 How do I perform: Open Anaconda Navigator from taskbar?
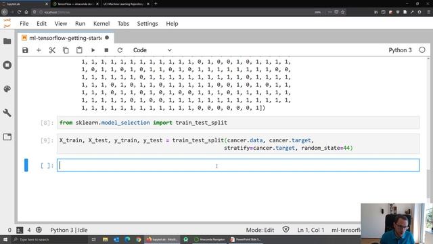(210, 239)
